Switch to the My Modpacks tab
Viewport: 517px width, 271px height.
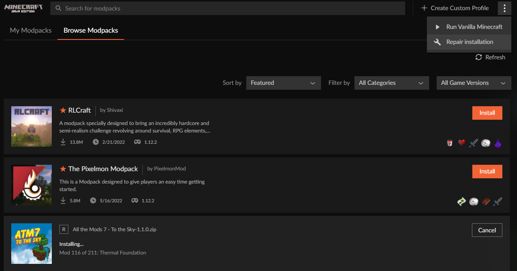point(30,30)
